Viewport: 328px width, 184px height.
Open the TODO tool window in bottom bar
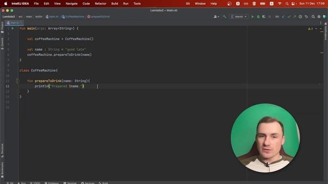click(35, 183)
